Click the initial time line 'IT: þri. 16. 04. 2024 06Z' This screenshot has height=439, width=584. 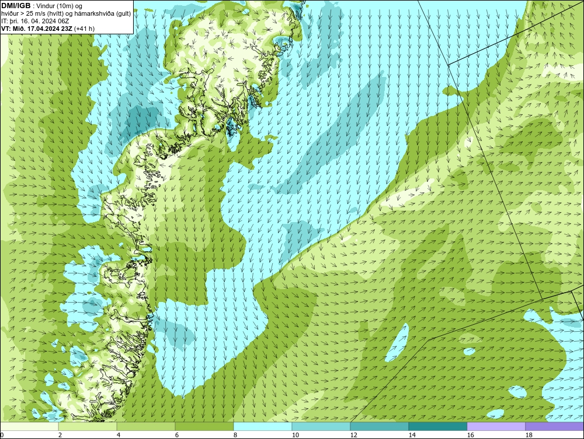pyautogui.click(x=35, y=21)
